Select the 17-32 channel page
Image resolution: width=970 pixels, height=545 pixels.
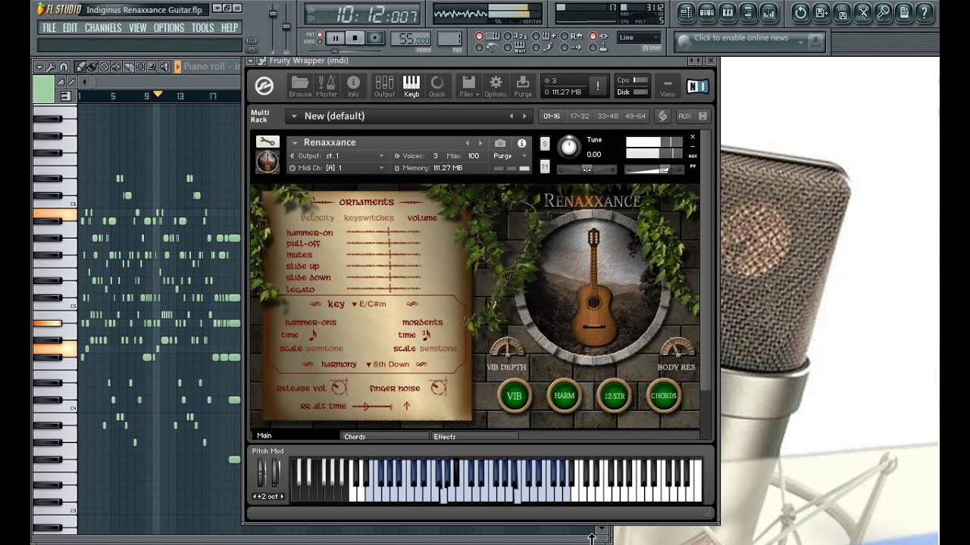[x=580, y=116]
